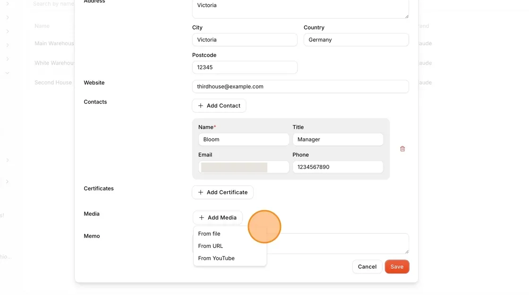Focus the contact Title field with Manager

(x=338, y=139)
